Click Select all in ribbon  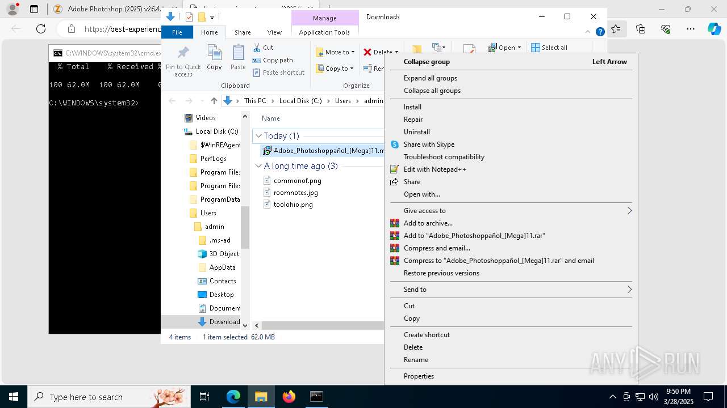tap(549, 48)
